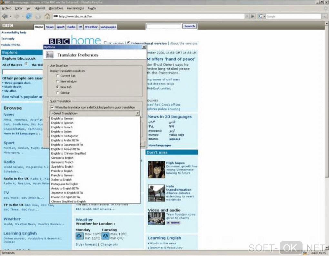Choose Chinese Simplified to English option
This screenshot has height=256, width=329.
[x=95, y=201]
